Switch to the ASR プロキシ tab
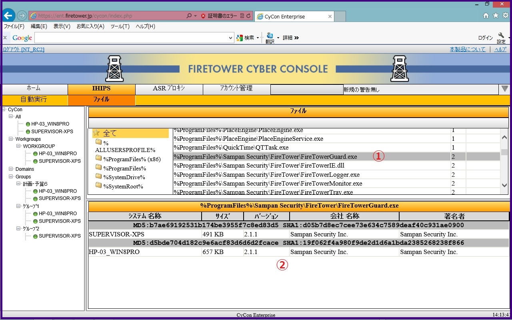Image resolution: width=512 pixels, height=320 pixels. coord(169,88)
